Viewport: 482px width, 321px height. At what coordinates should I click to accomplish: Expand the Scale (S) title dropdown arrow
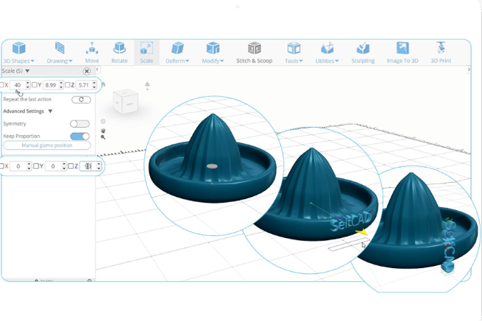[27, 71]
